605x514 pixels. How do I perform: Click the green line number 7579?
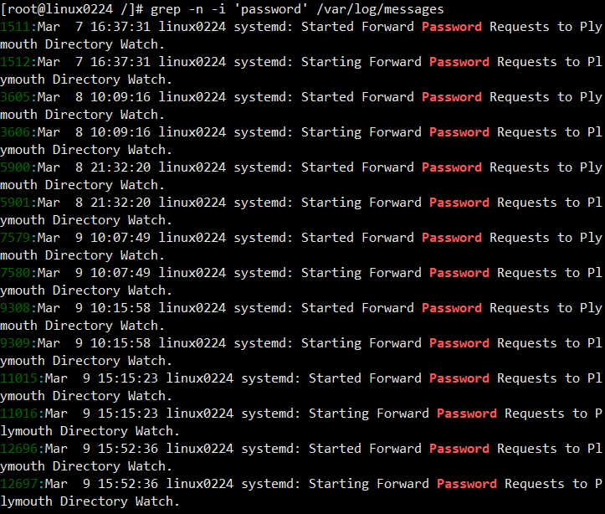(x=15, y=237)
